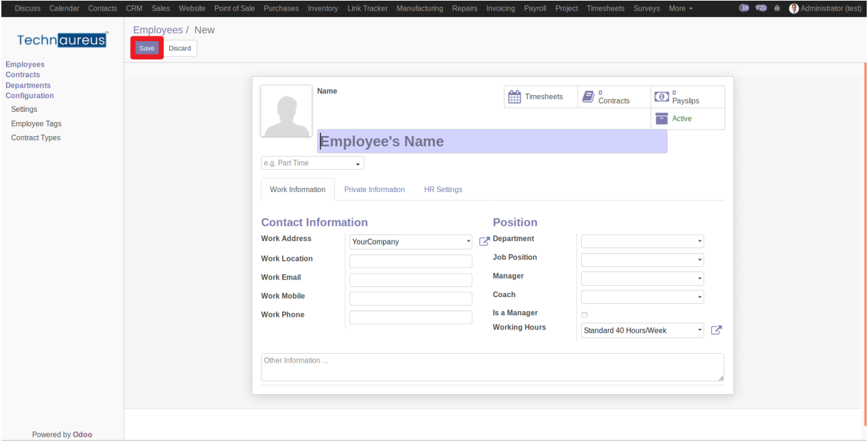868x442 pixels.
Task: Click the Discard button
Action: (x=180, y=49)
